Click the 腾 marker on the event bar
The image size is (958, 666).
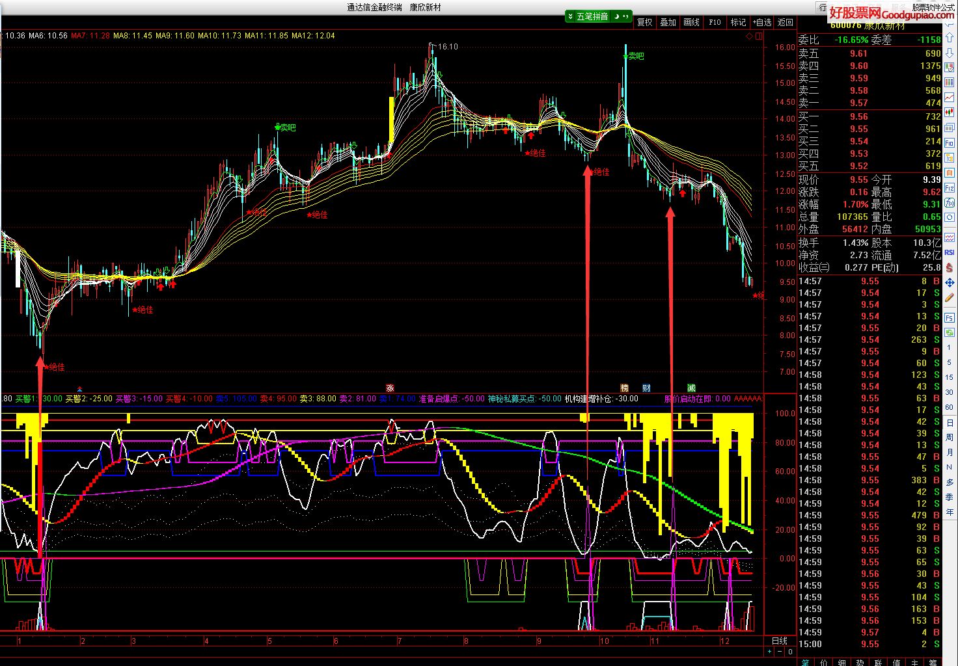624,388
